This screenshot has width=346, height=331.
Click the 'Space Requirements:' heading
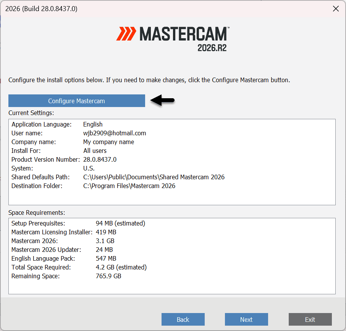(x=37, y=213)
